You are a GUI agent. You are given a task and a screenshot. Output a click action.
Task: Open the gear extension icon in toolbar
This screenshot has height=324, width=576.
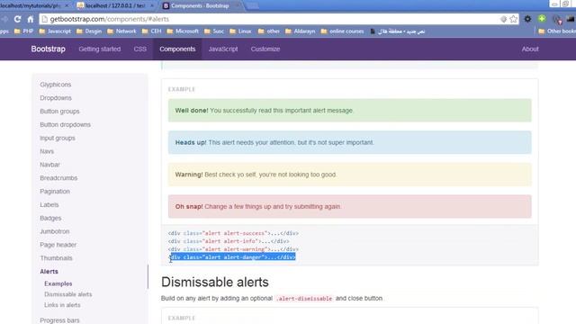click(x=527, y=19)
